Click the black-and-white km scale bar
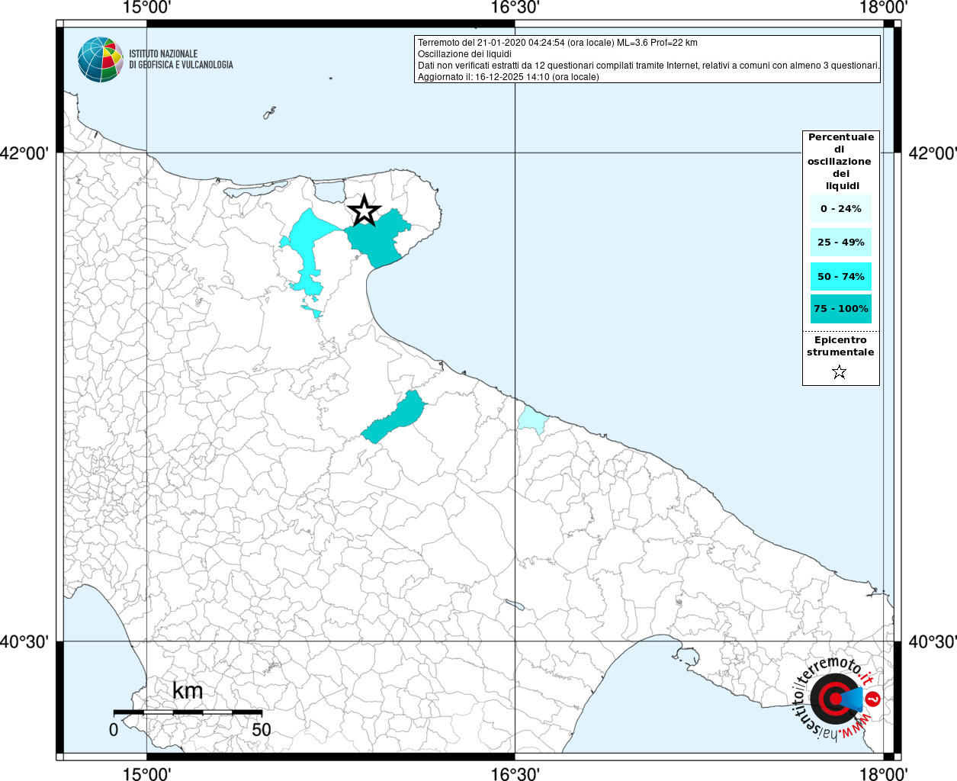957x781 pixels. click(x=188, y=712)
